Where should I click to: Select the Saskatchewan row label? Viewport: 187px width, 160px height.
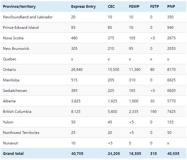pyautogui.click(x=15, y=91)
